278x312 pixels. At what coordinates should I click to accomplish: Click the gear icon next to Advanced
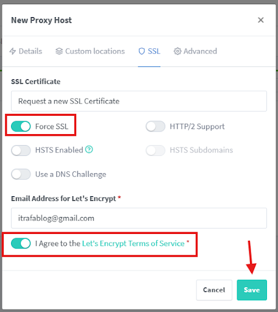[177, 51]
